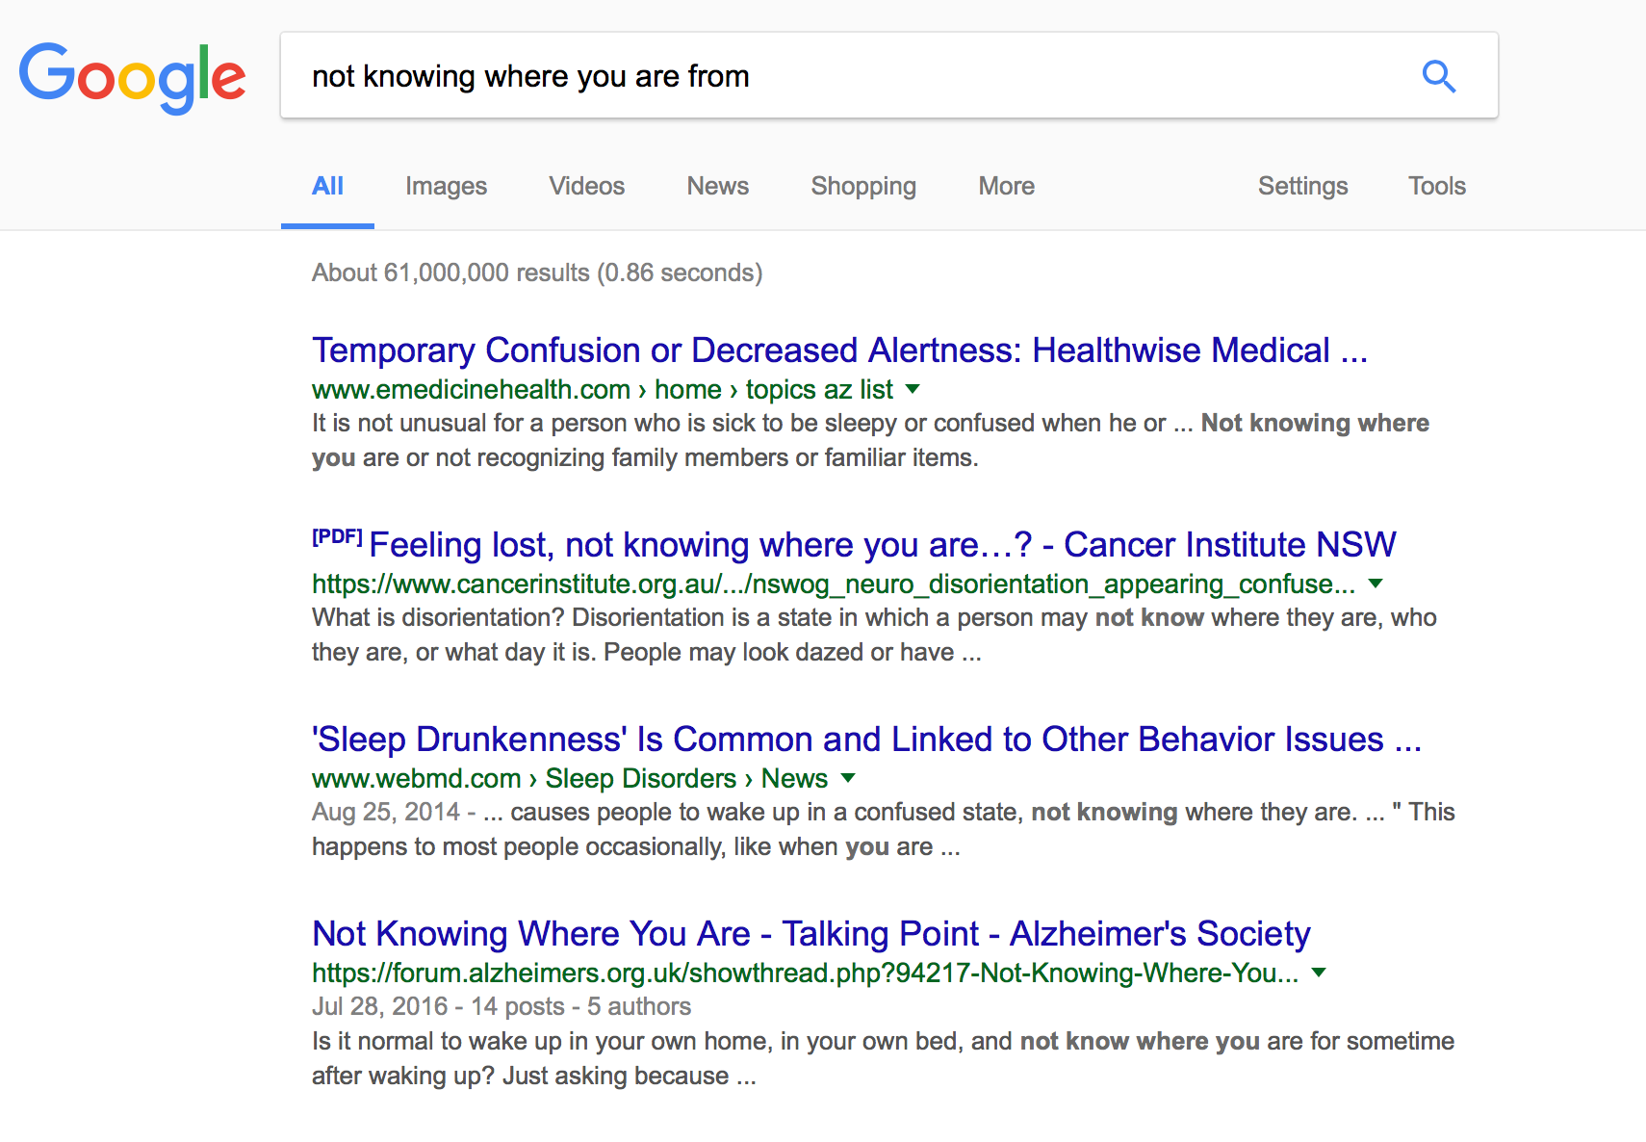This screenshot has width=1646, height=1142.
Task: Open Temporary Confusion or Decreased Alertness result
Action: (839, 350)
